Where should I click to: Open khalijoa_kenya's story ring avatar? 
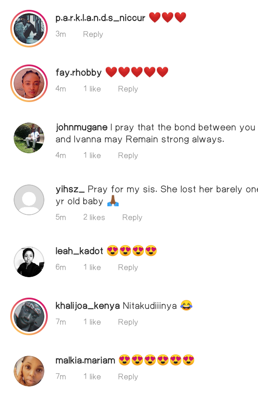(x=29, y=316)
